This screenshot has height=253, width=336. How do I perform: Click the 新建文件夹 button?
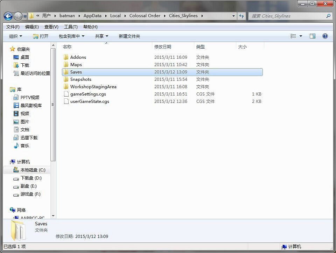coord(129,36)
